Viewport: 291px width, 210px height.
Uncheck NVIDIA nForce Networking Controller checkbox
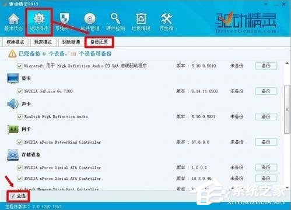19,142
